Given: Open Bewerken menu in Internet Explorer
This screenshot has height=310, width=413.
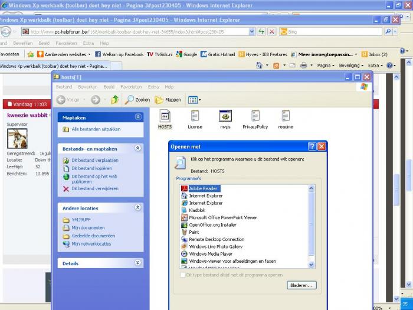Looking at the screenshot, I should [x=23, y=43].
